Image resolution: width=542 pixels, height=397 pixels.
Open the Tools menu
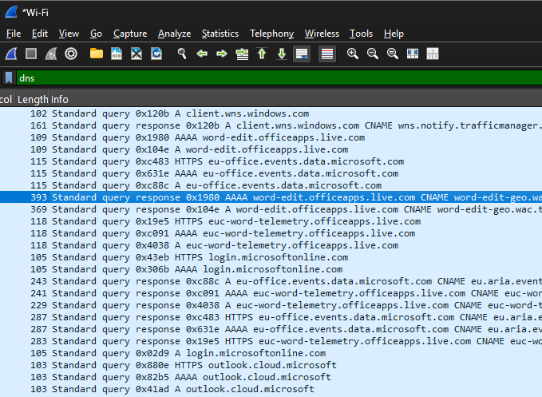pyautogui.click(x=361, y=34)
